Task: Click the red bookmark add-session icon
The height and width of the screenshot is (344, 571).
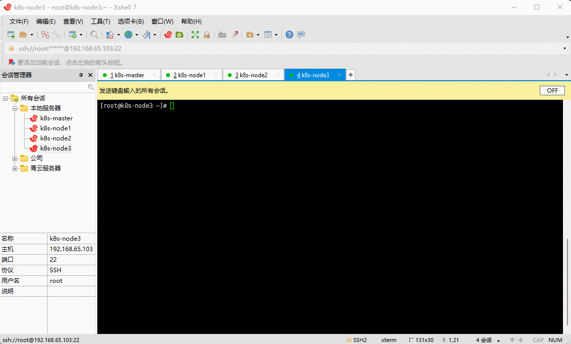Action: pyautogui.click(x=11, y=62)
